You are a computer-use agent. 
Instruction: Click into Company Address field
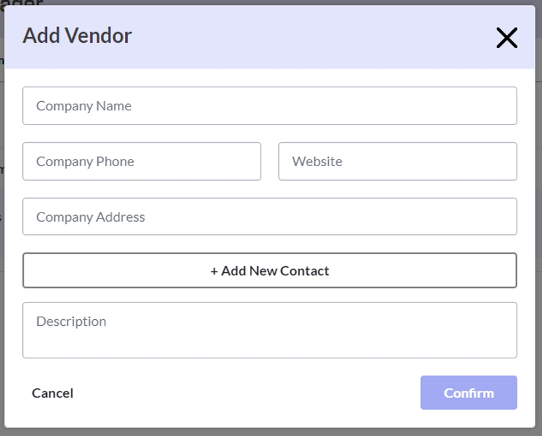point(269,217)
